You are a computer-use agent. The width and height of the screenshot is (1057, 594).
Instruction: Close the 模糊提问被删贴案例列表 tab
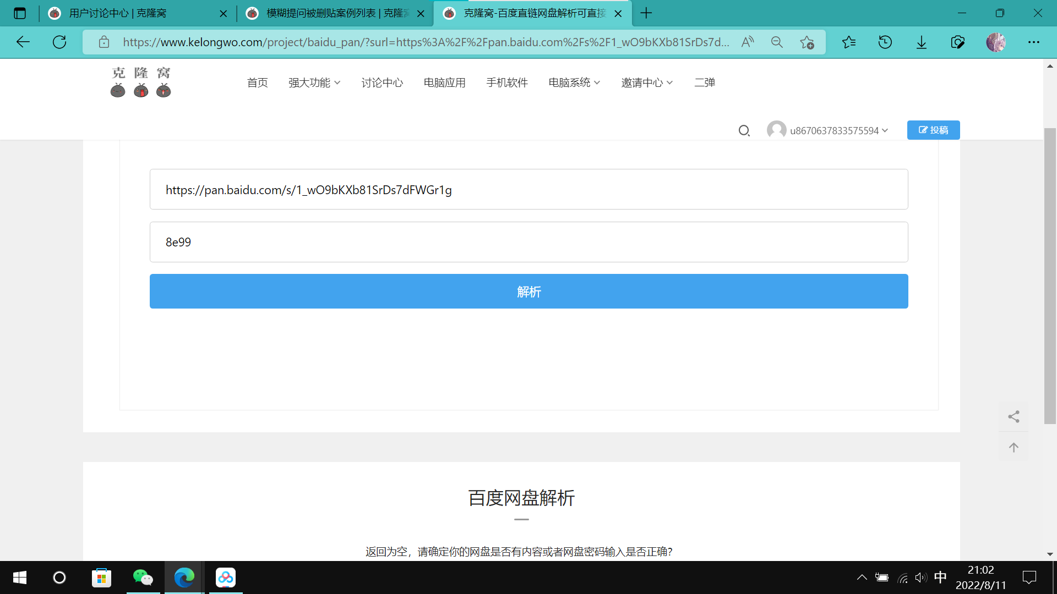(x=421, y=14)
